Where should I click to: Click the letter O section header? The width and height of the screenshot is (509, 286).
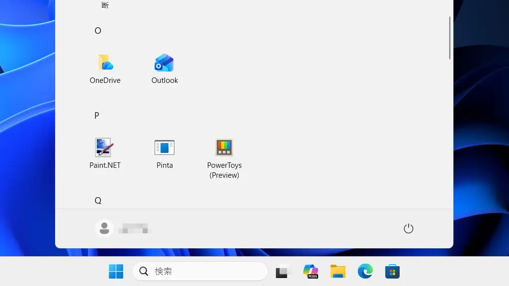tap(98, 31)
